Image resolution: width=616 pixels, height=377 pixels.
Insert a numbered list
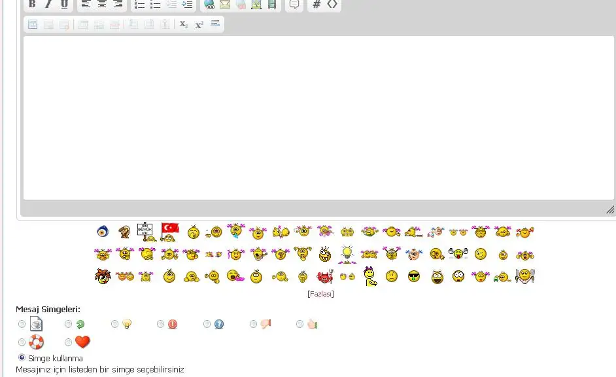(139, 4)
